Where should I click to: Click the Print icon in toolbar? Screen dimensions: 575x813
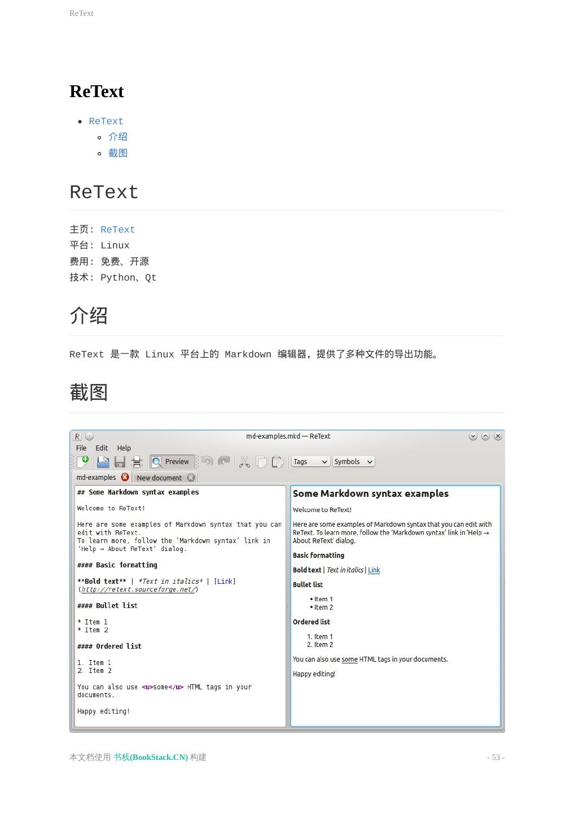(137, 462)
